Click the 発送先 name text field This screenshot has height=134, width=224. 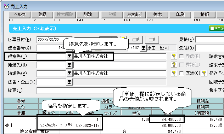tap(119, 65)
